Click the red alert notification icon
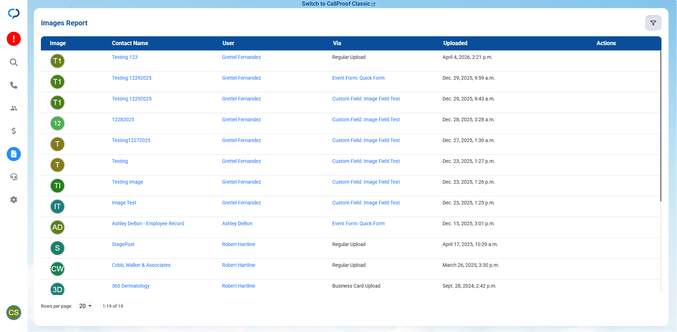The height and width of the screenshot is (332, 677). tap(14, 39)
